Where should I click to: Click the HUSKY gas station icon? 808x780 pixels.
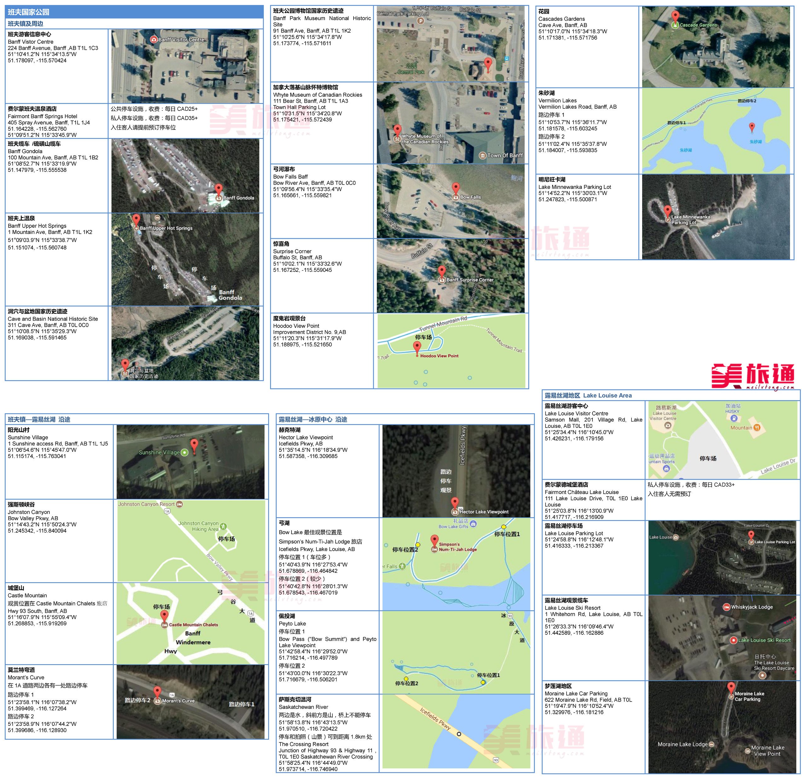(x=734, y=418)
